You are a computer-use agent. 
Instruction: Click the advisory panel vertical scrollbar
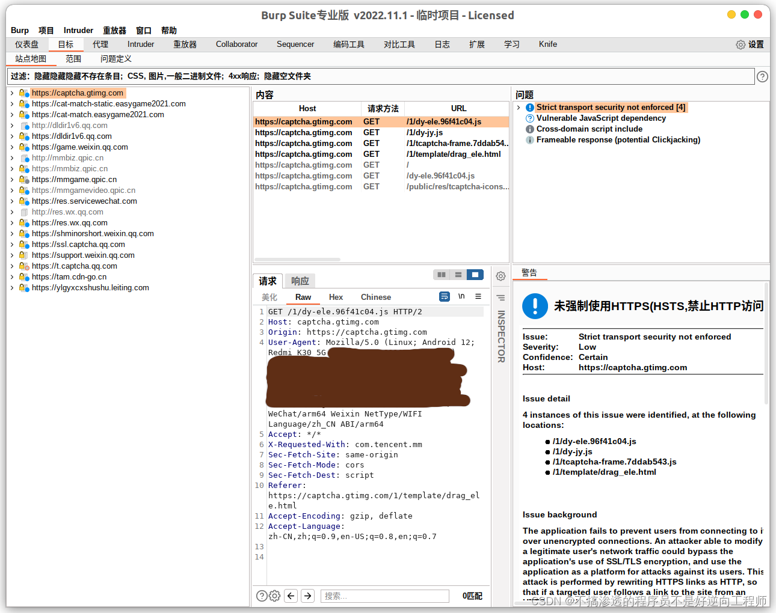(766, 344)
